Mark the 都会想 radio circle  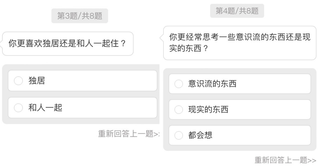coord(179,135)
